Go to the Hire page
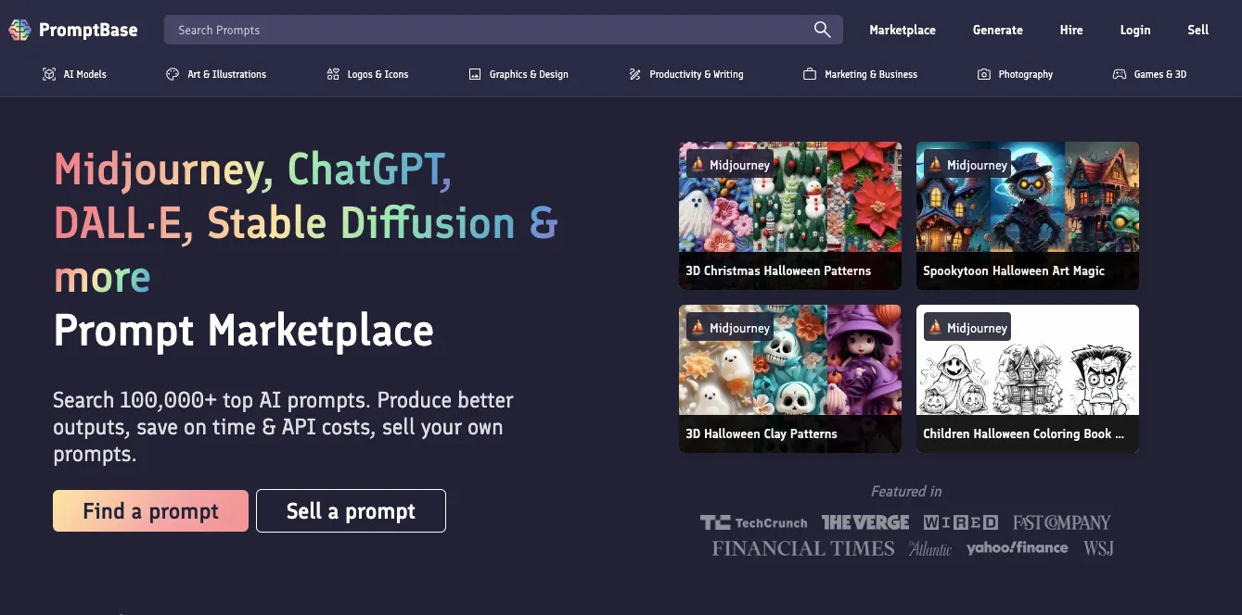The height and width of the screenshot is (615, 1242). pyautogui.click(x=1070, y=30)
